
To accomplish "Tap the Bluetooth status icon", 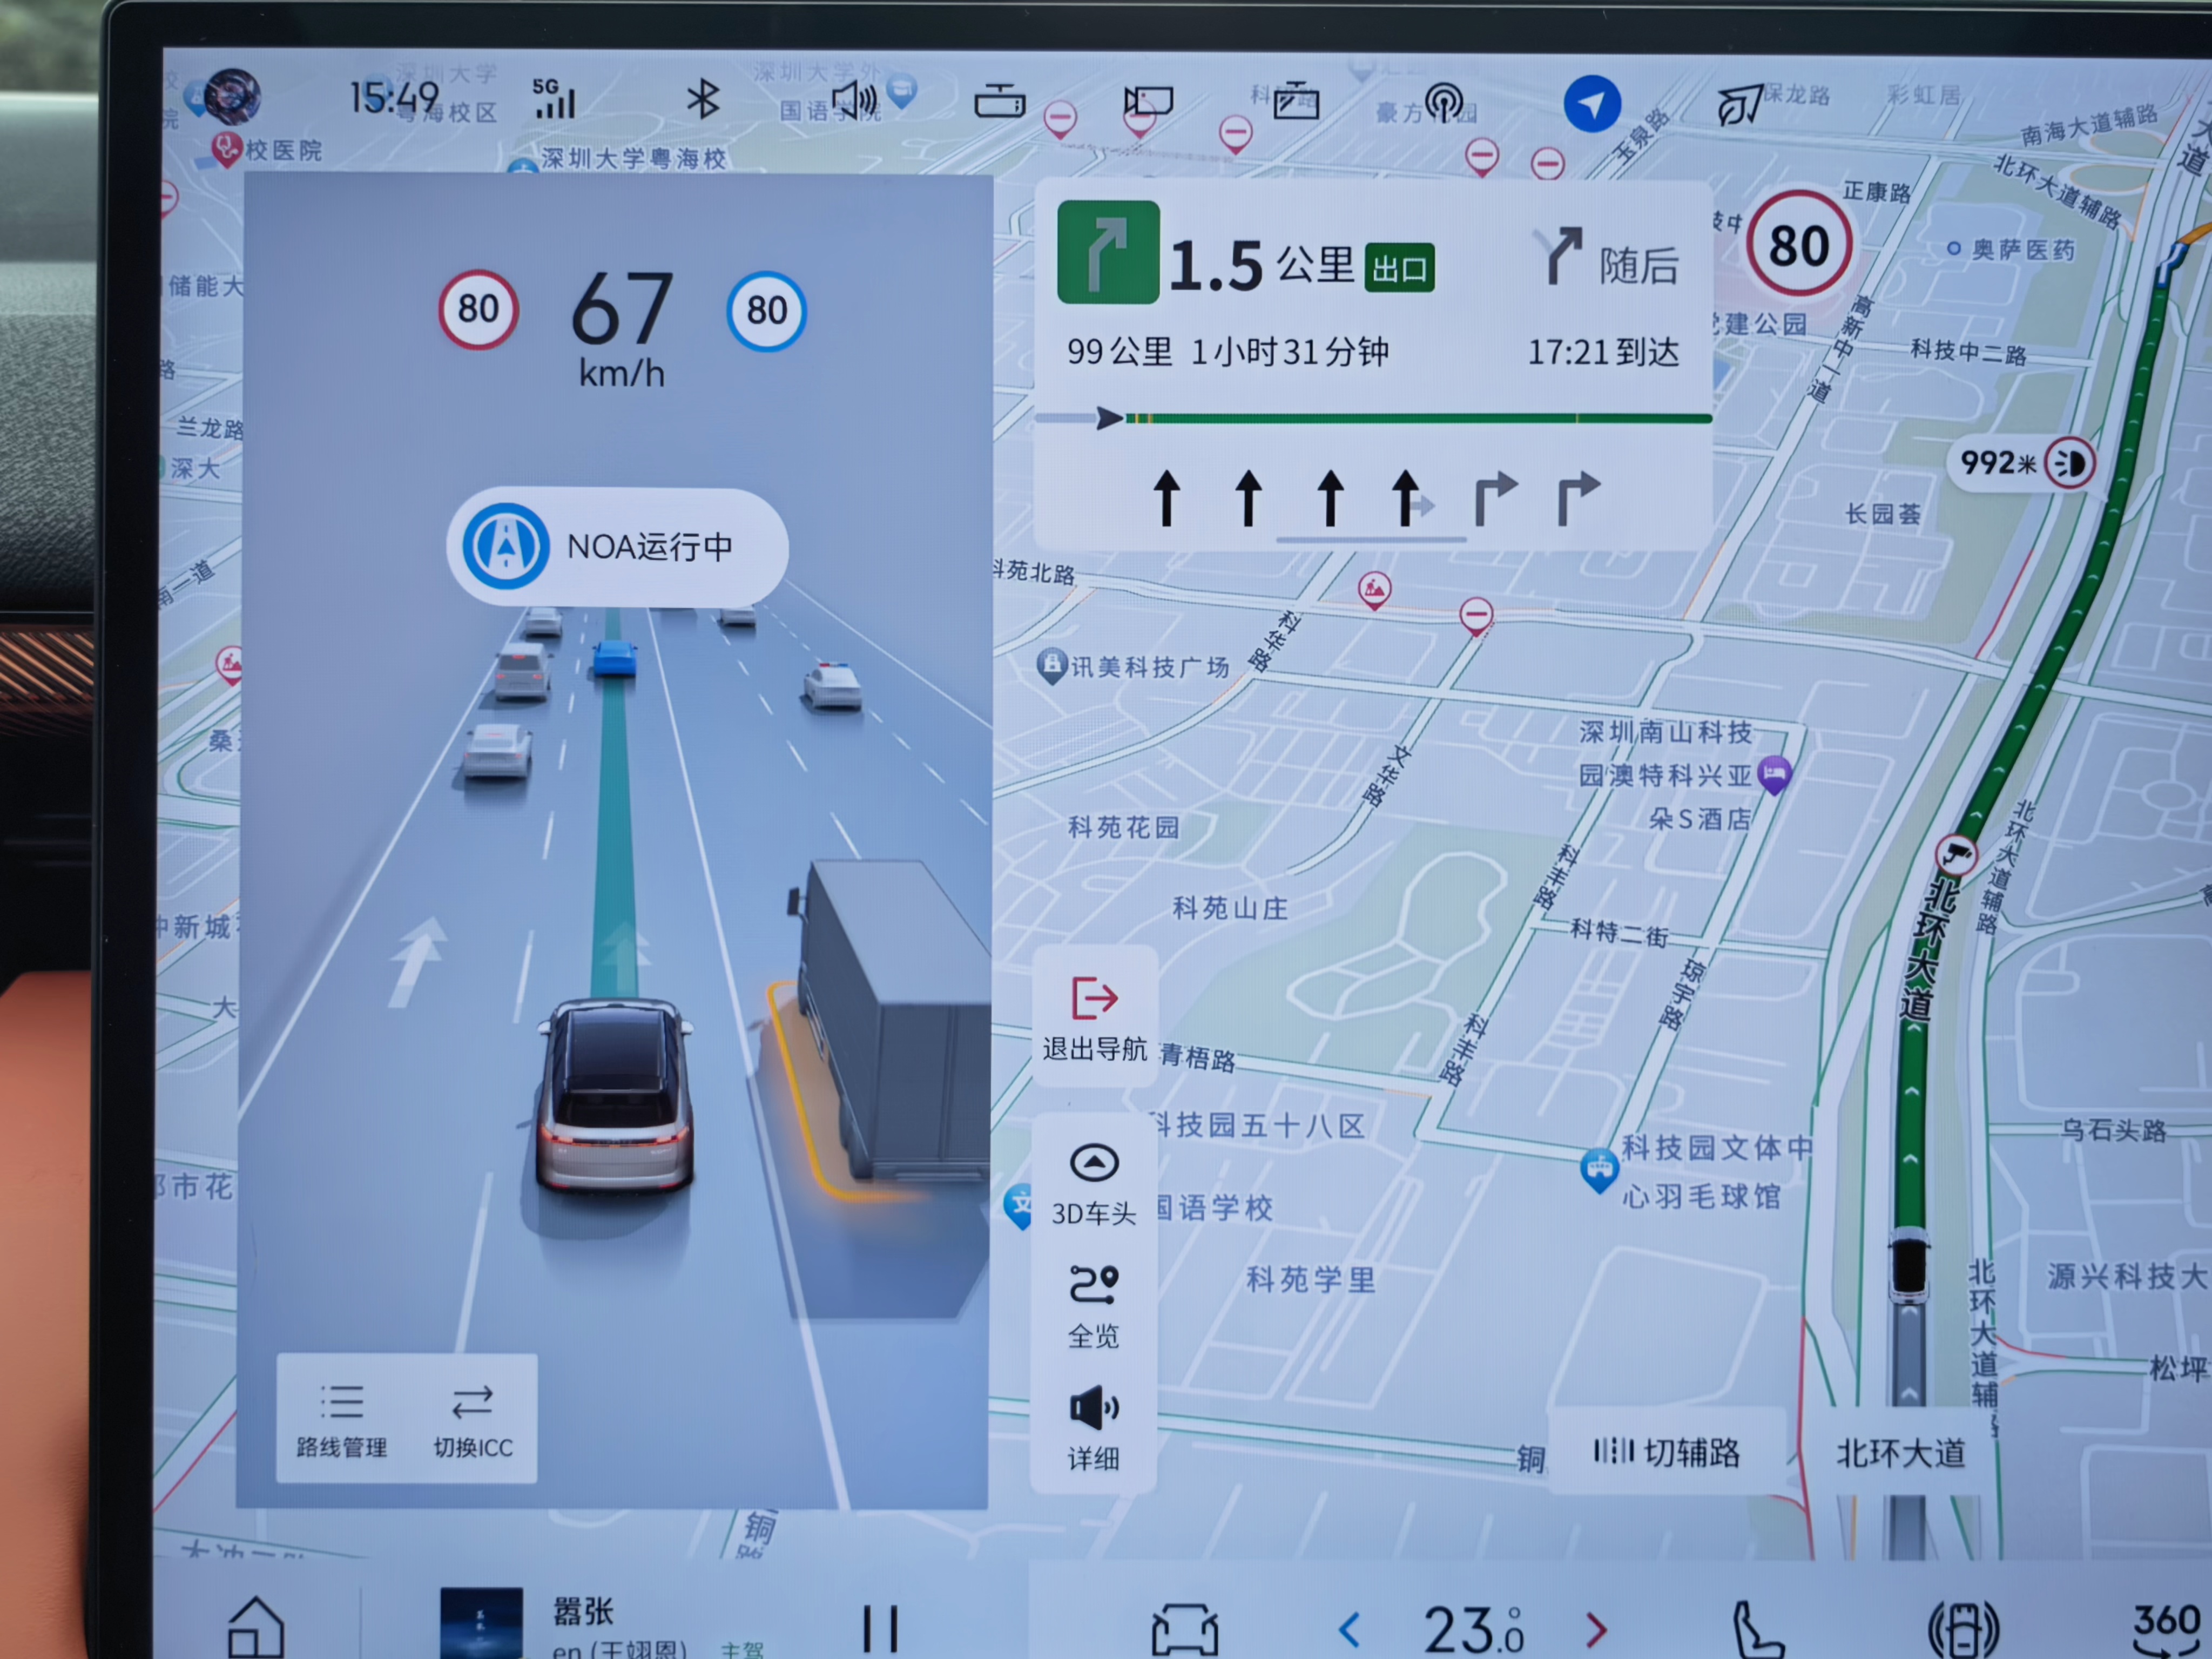I will [703, 99].
